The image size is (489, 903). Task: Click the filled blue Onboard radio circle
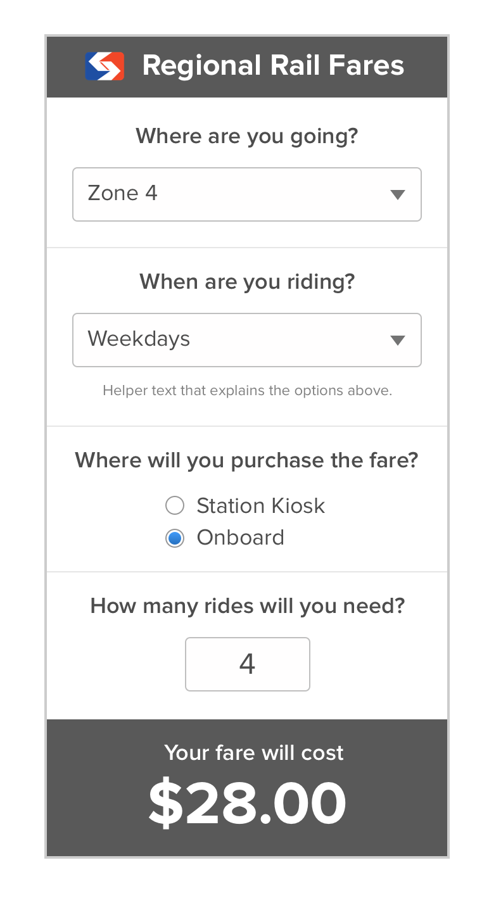(174, 538)
